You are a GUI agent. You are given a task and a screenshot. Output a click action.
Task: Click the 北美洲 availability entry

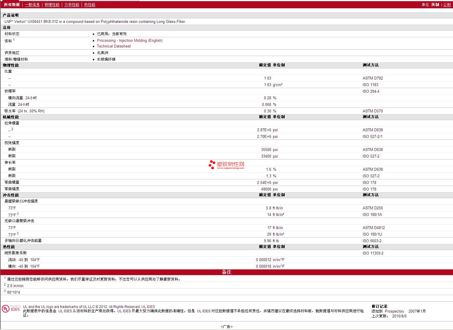click(103, 53)
